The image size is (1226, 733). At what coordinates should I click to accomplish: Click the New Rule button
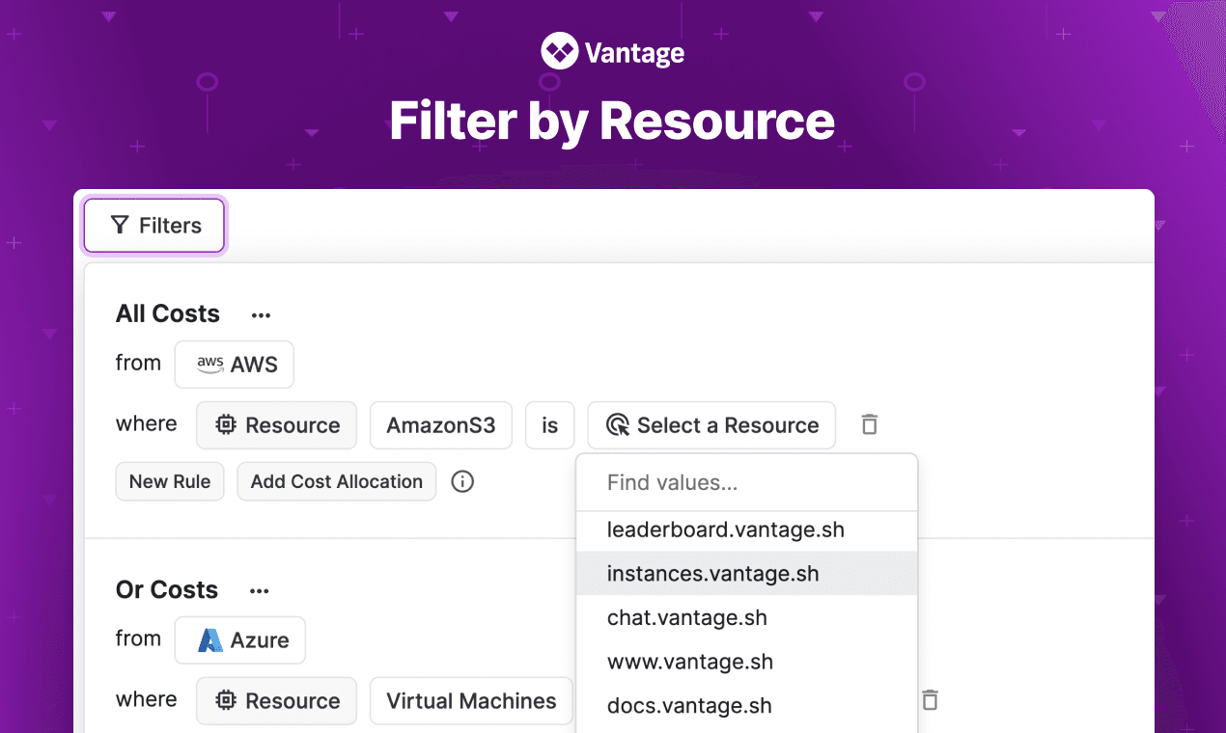[x=170, y=481]
